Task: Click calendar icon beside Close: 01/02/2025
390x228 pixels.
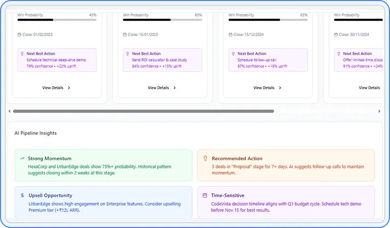Action: (x=19, y=35)
